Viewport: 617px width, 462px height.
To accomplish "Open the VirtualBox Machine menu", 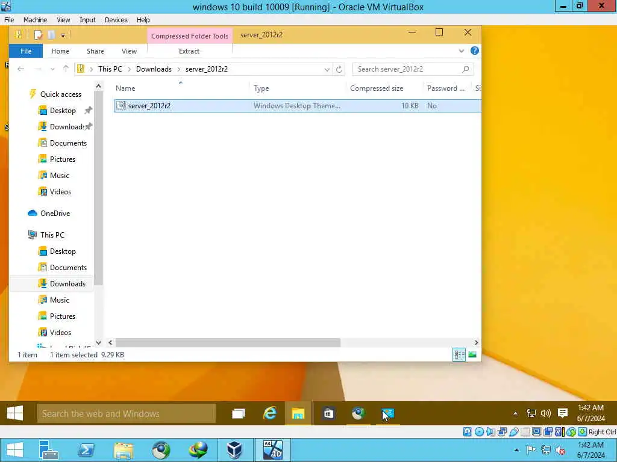I will pos(35,20).
